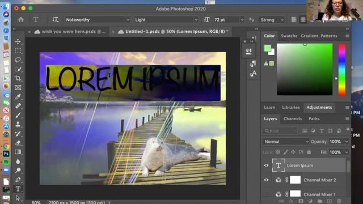Close the Untitled-1.psdc document tab

(113, 32)
